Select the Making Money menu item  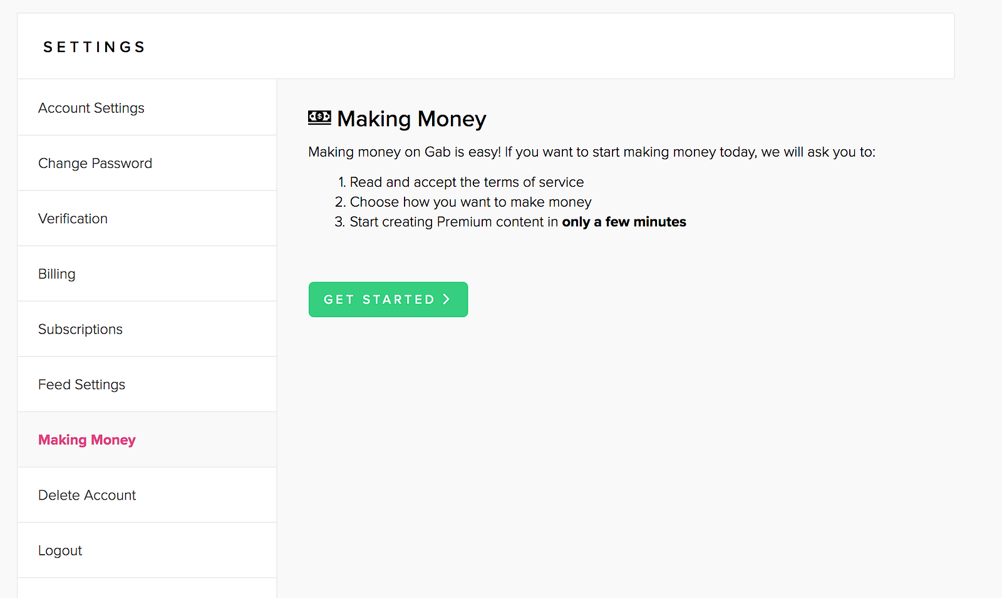click(x=147, y=439)
